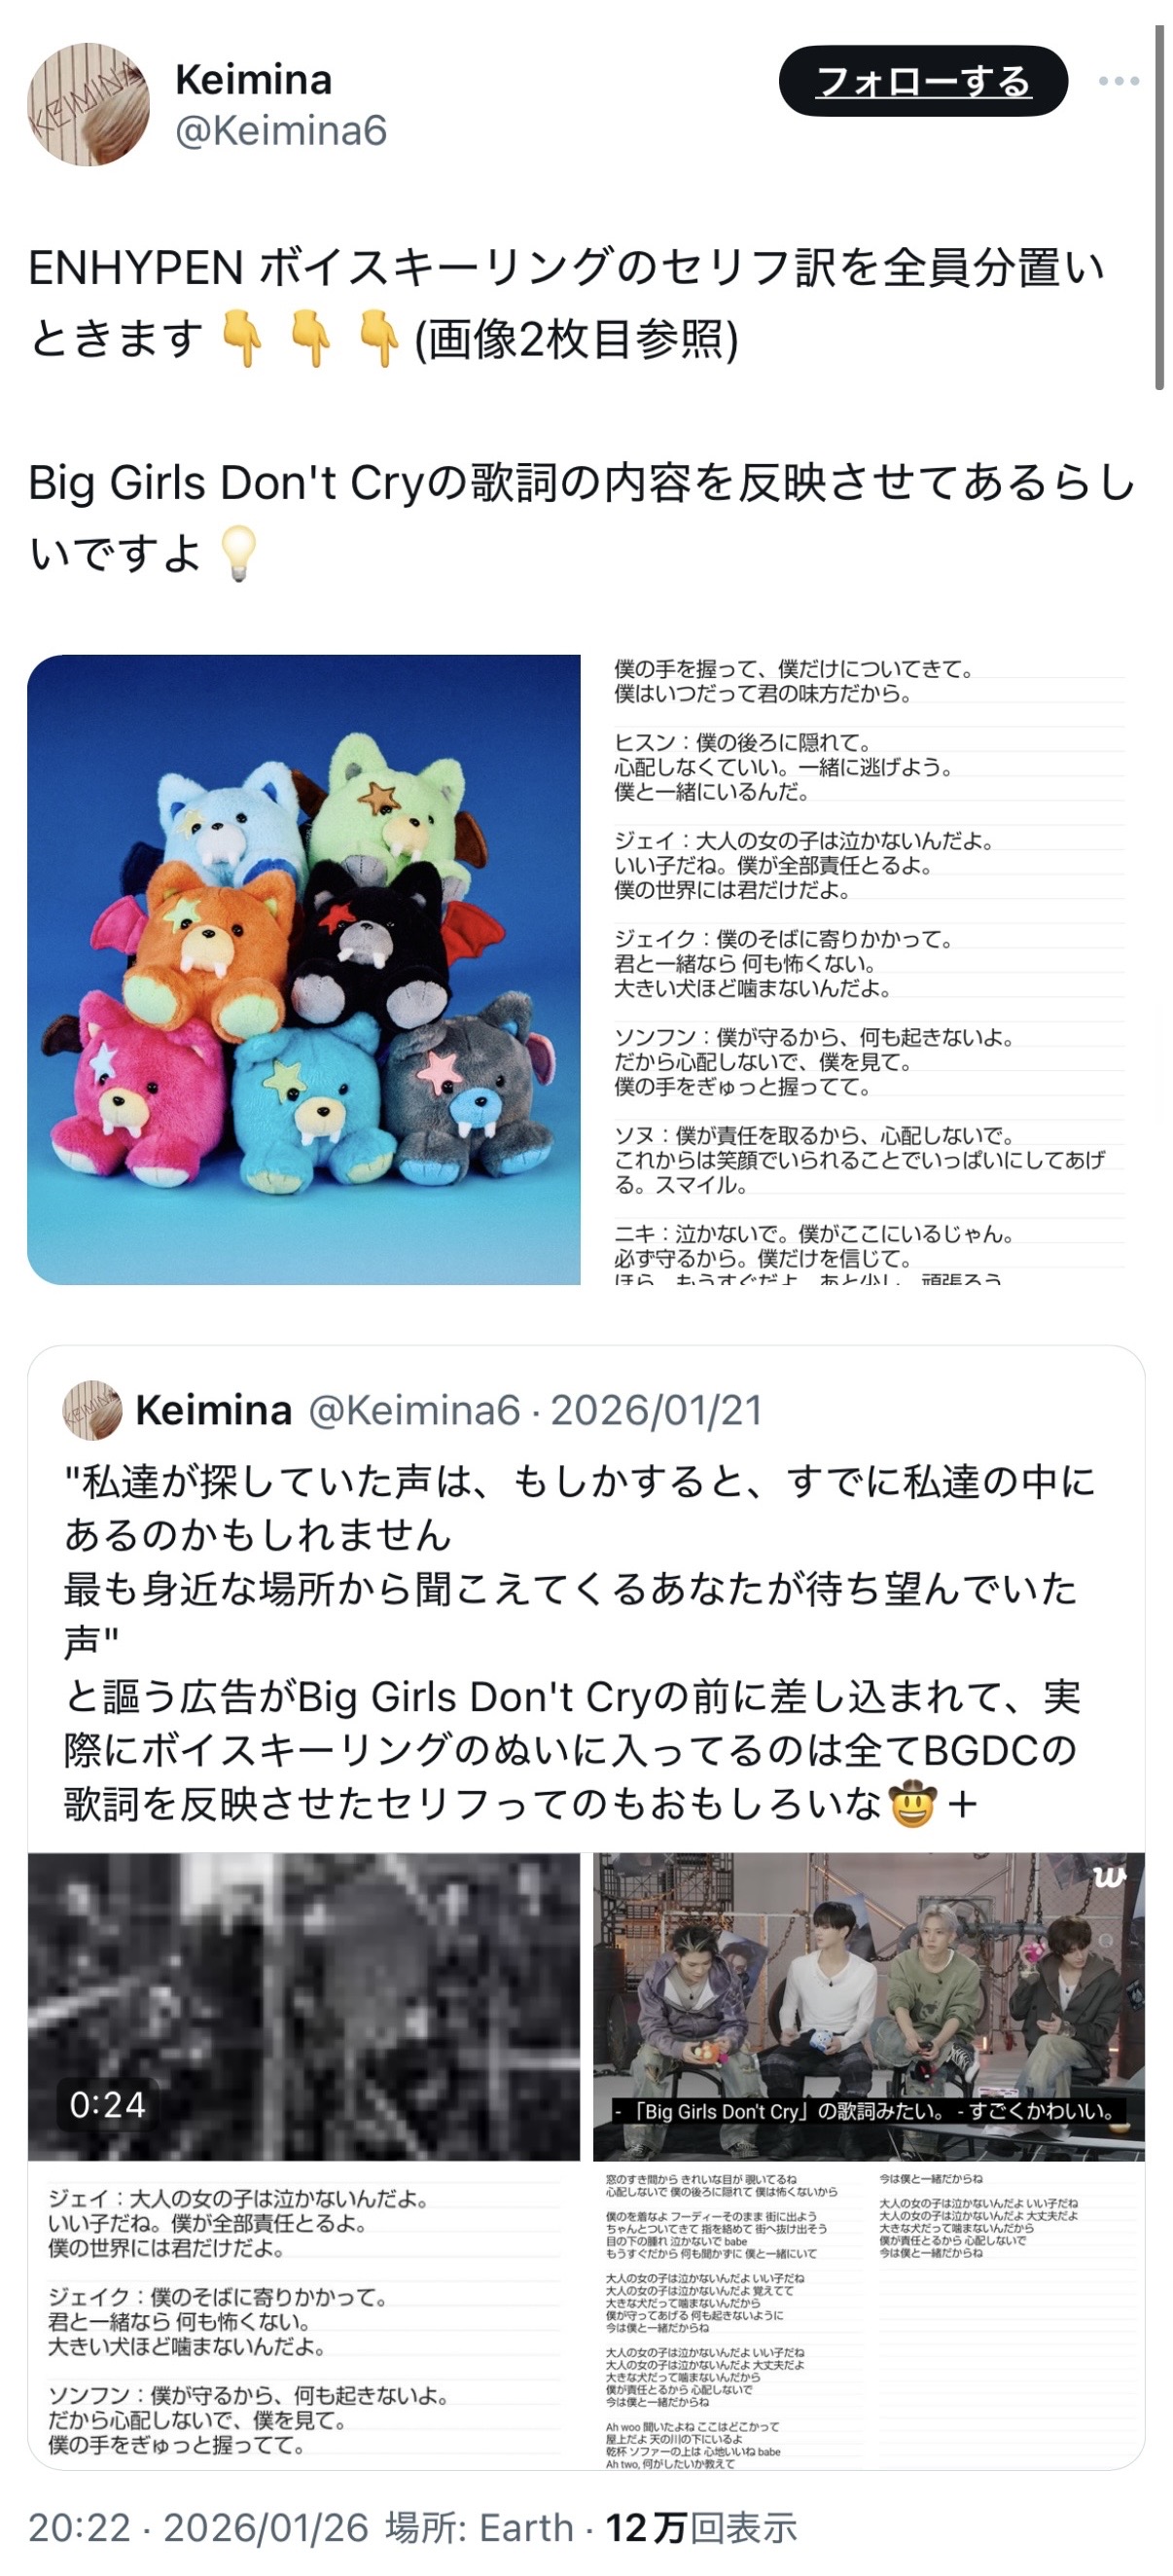View the 12万回表示 view count
This screenshot has width=1173, height=2576.
tap(701, 2527)
